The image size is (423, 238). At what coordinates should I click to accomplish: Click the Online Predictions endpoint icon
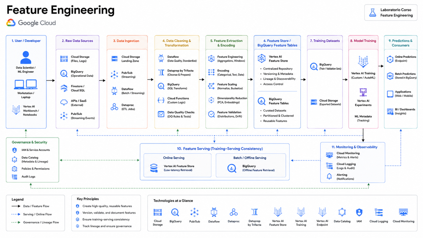[390, 59]
